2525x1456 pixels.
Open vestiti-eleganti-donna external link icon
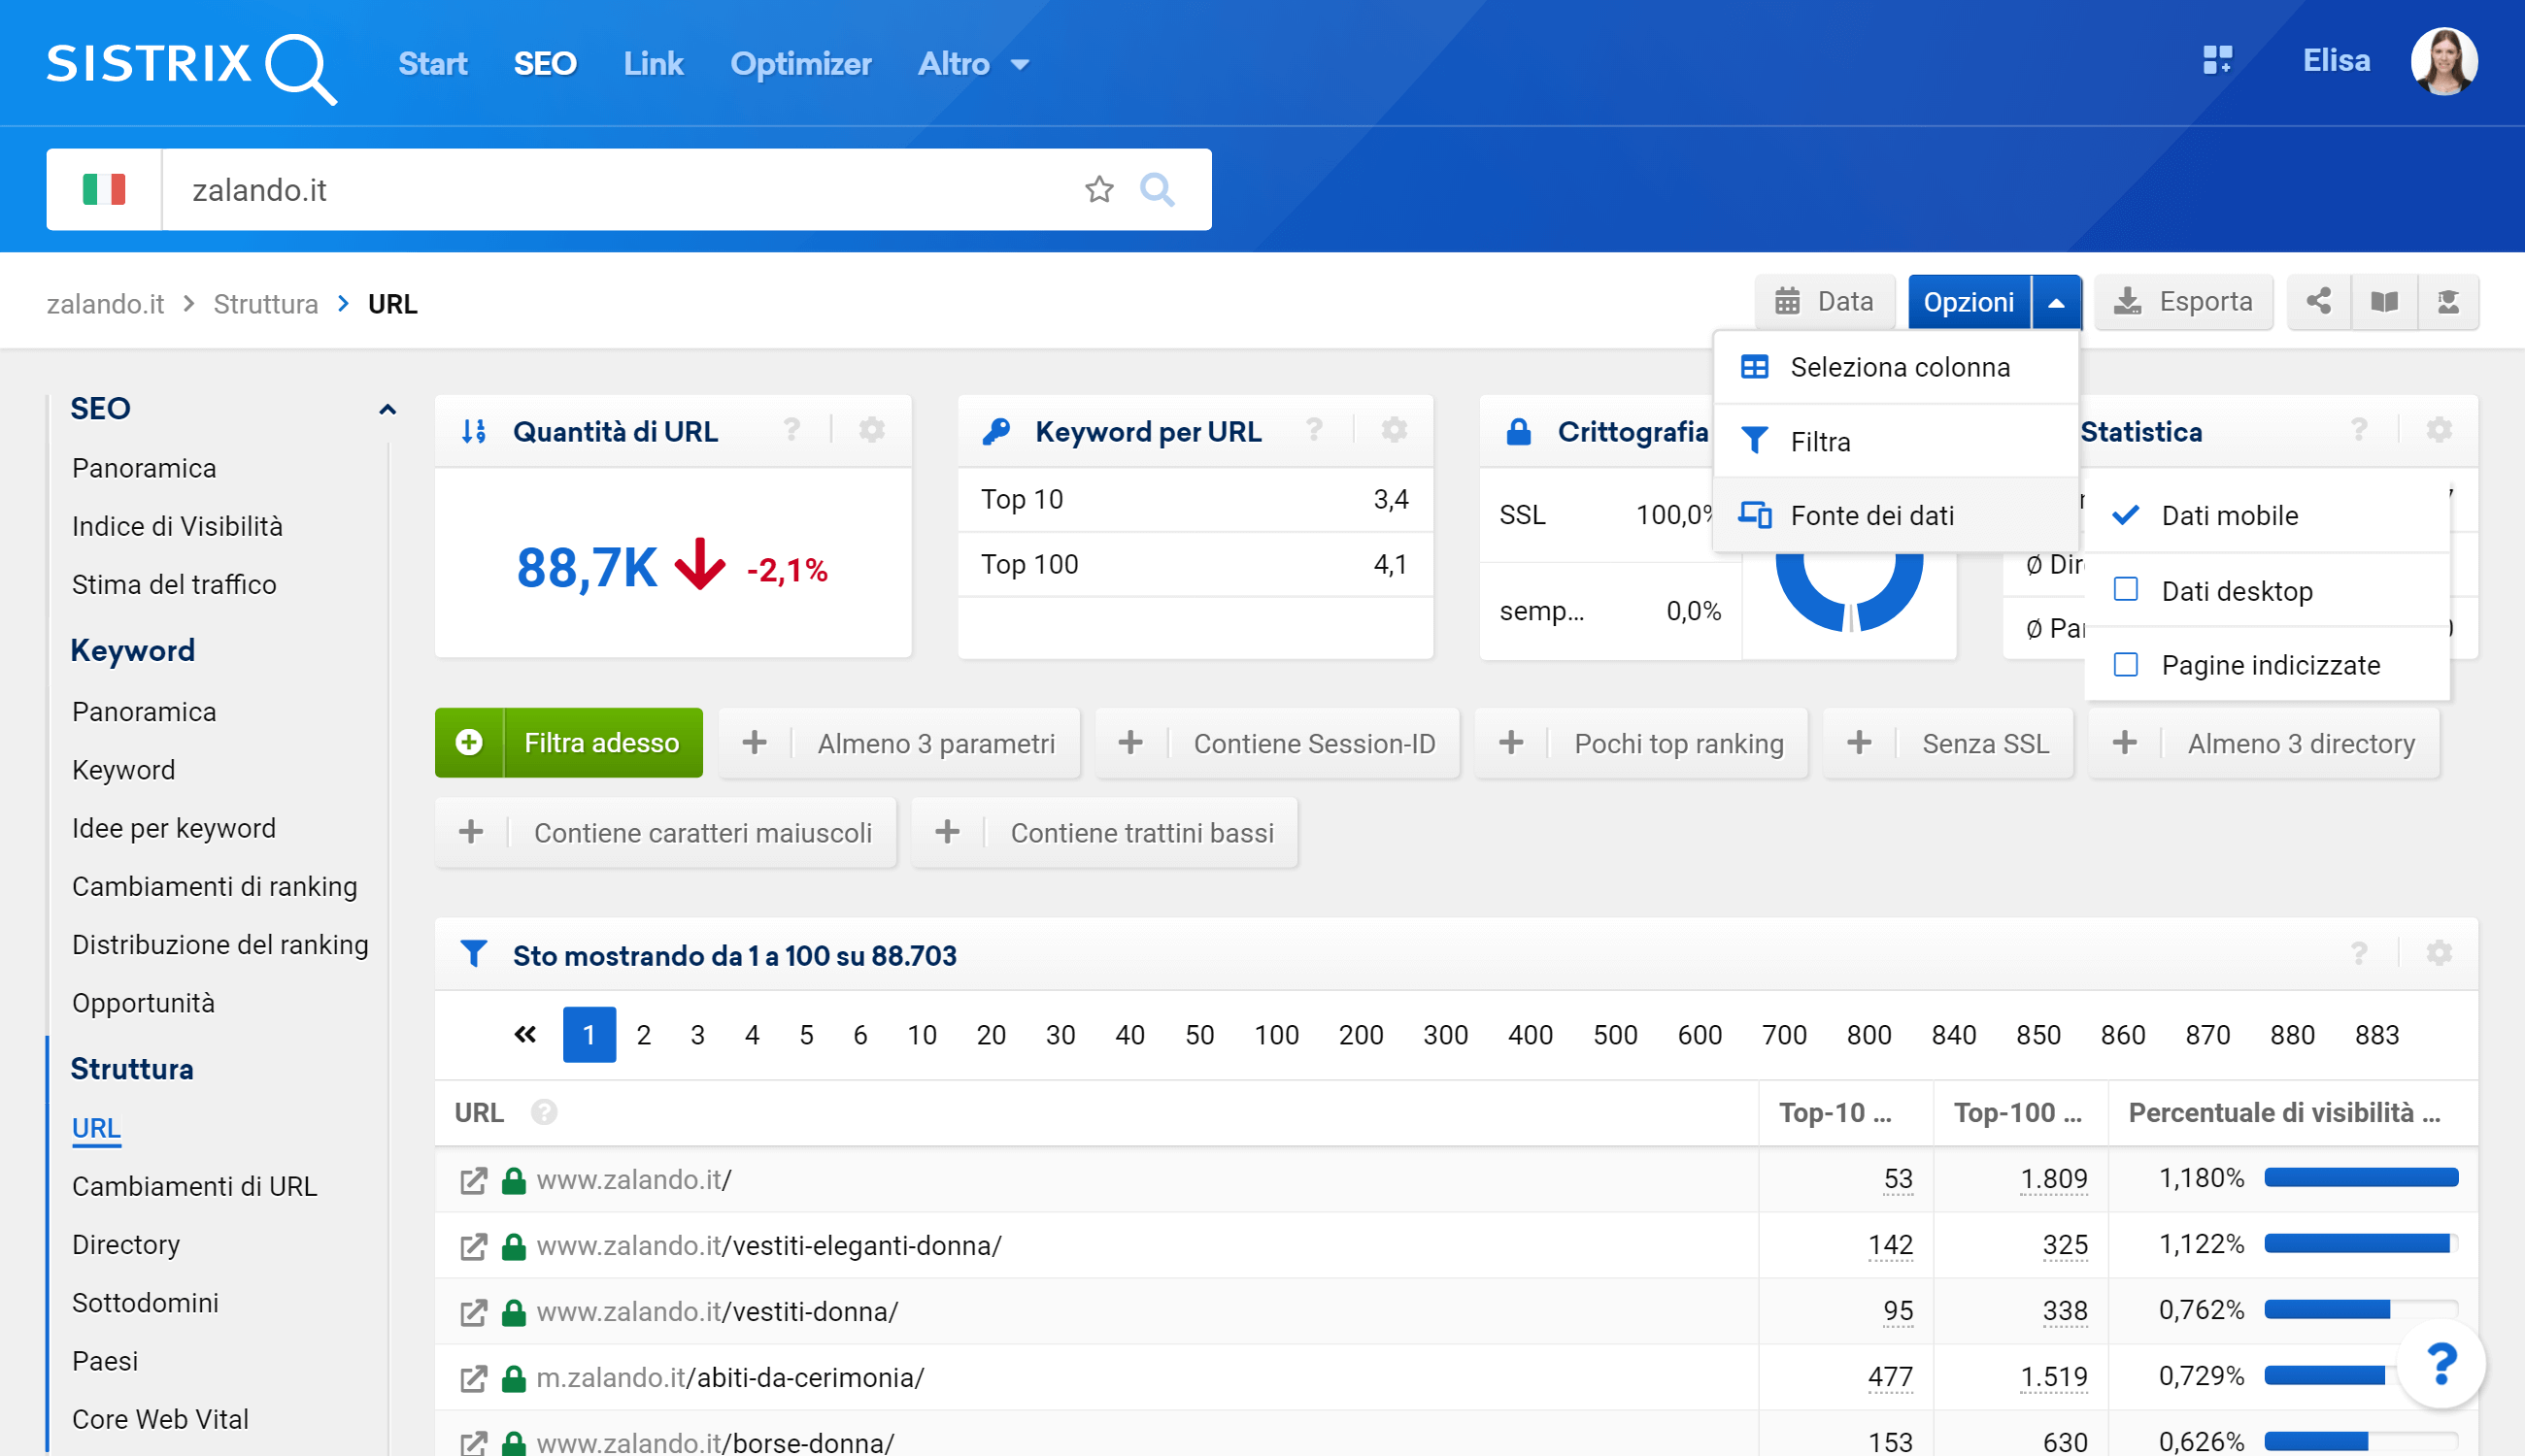pos(473,1246)
